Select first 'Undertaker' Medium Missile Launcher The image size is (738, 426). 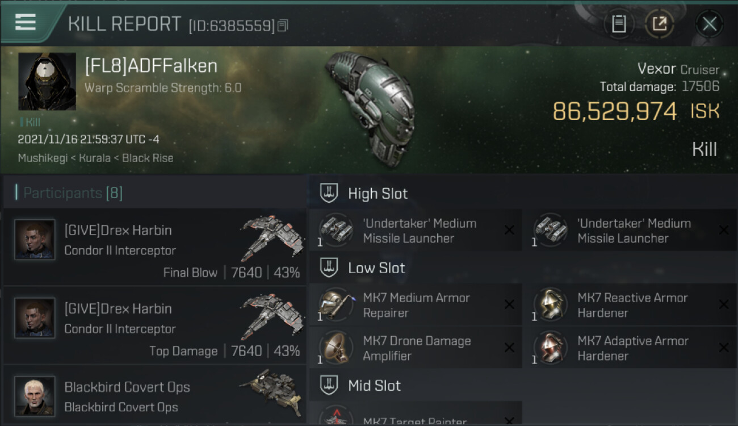(416, 231)
